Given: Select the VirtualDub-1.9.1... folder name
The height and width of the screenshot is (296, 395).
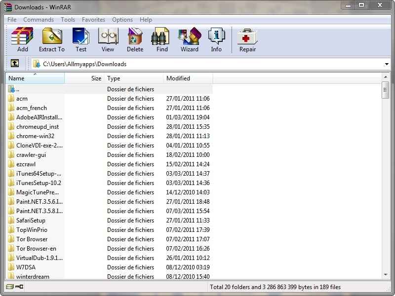Looking at the screenshot, I should click(x=39, y=258).
